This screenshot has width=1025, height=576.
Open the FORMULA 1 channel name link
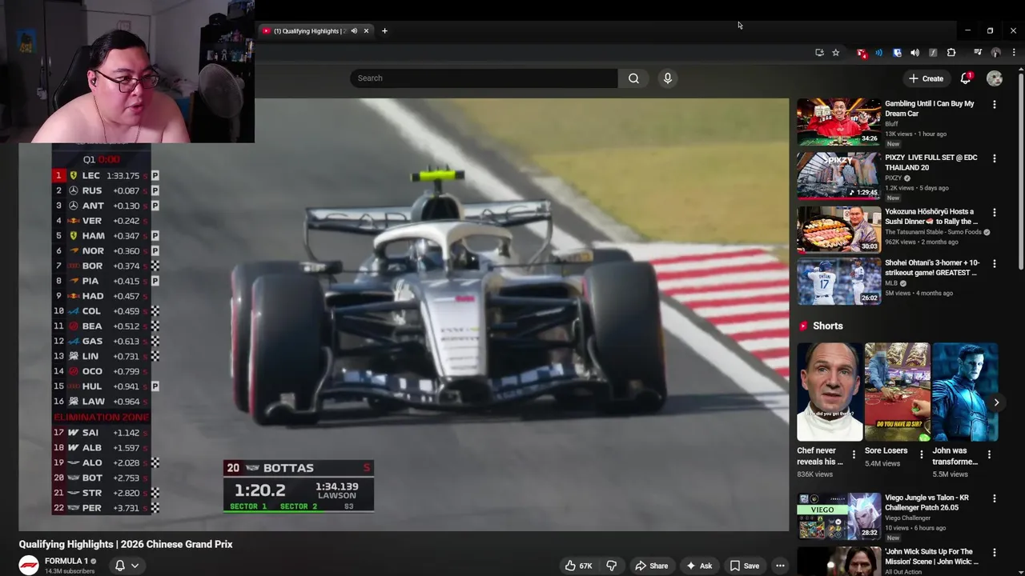(66, 561)
